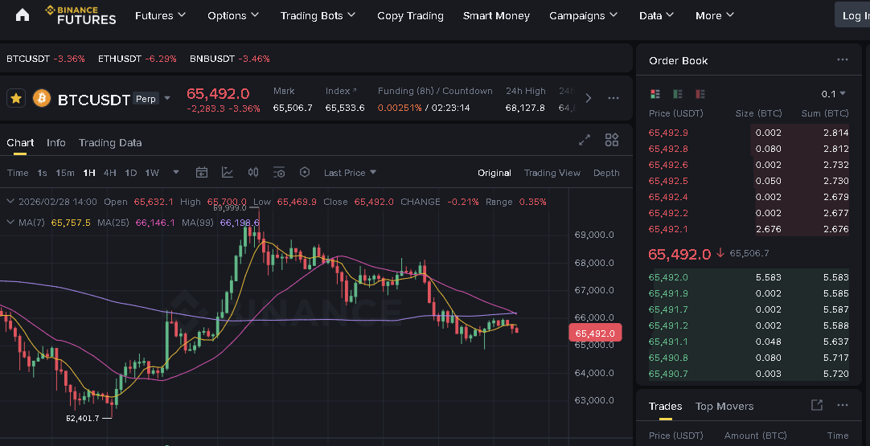Show only asks in order book

point(700,94)
